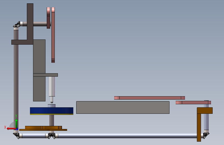Click the long vertical pink connecting link

(53, 35)
